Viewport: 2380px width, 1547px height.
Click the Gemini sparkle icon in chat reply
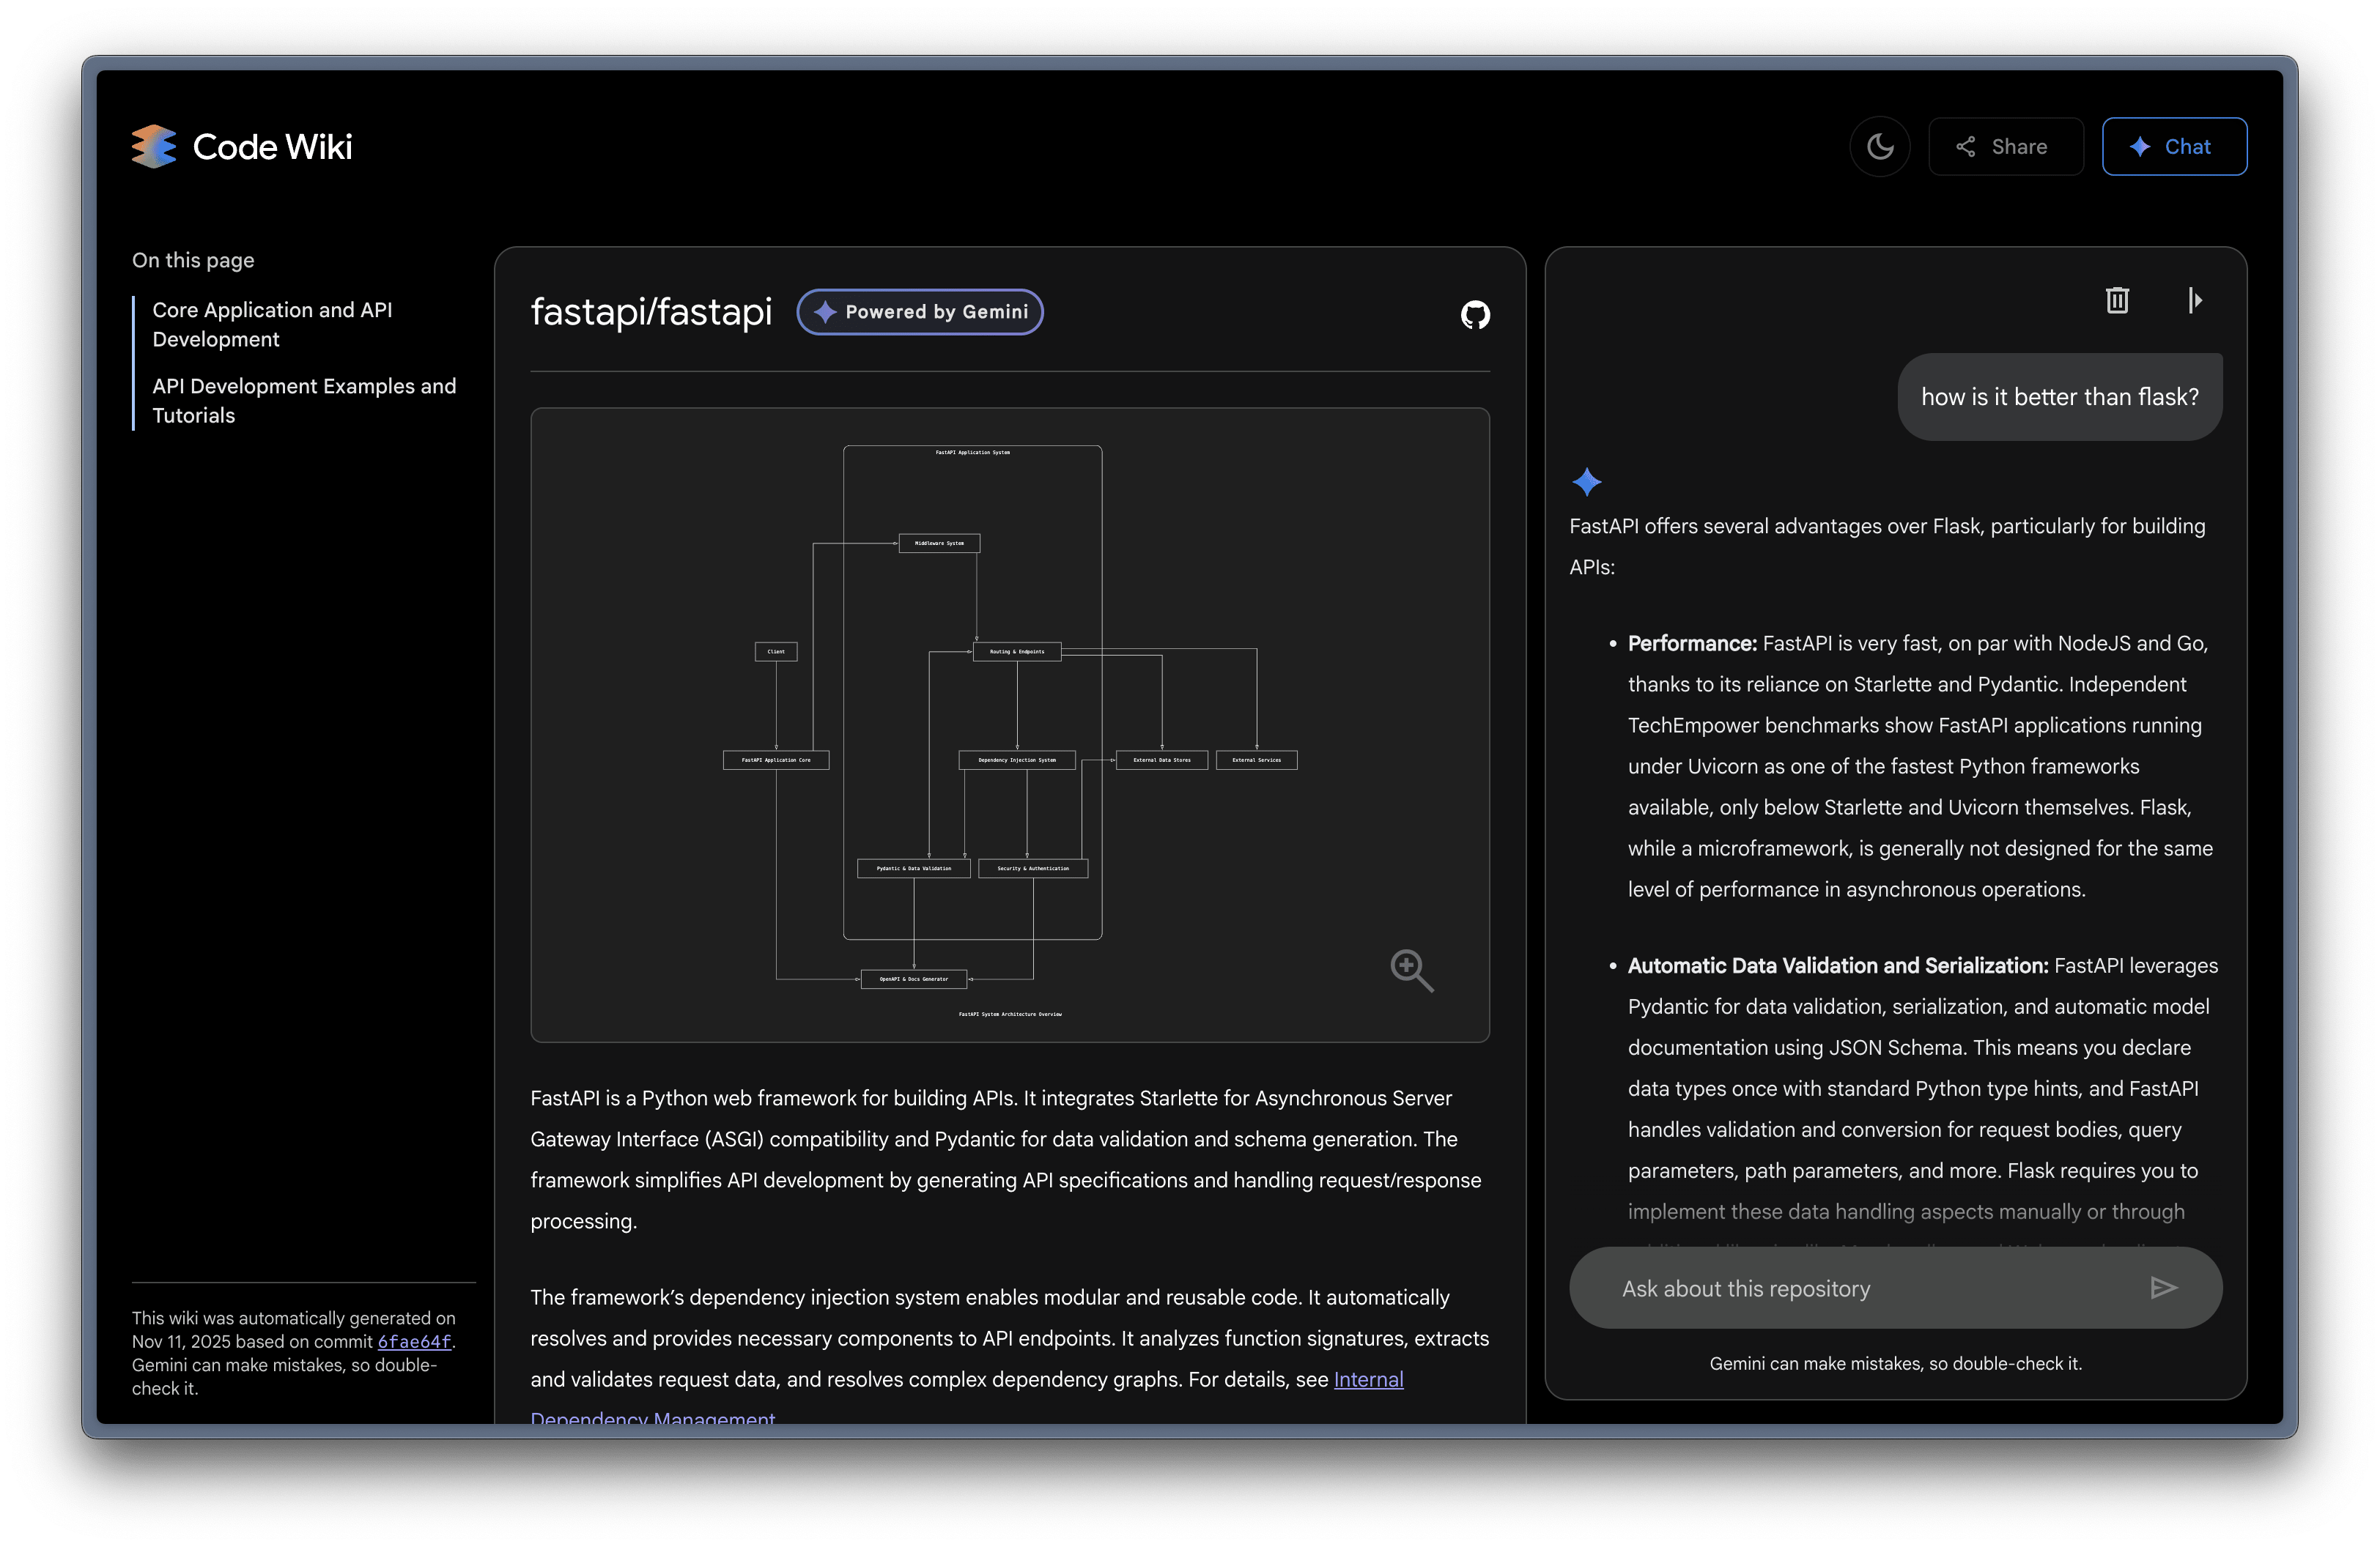pyautogui.click(x=1586, y=482)
